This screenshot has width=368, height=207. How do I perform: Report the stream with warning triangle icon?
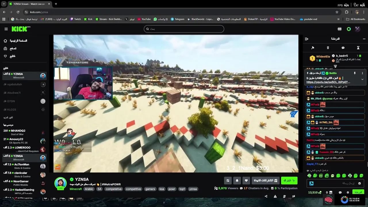[275, 196]
